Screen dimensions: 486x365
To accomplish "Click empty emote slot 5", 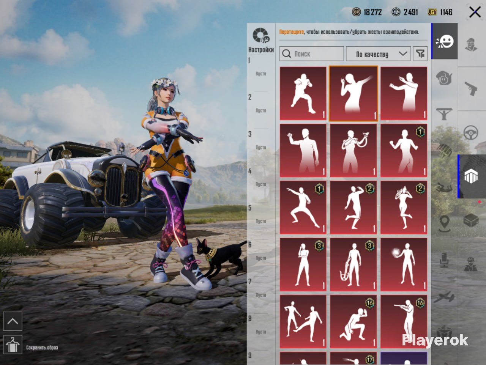I will 261,221.
